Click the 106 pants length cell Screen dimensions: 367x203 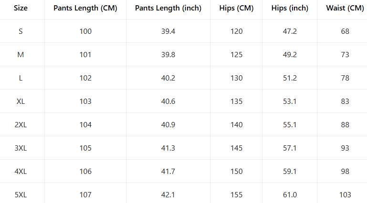85,172
